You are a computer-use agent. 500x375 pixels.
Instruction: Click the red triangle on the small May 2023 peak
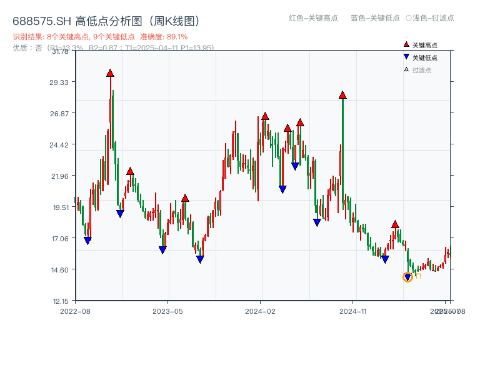point(184,197)
